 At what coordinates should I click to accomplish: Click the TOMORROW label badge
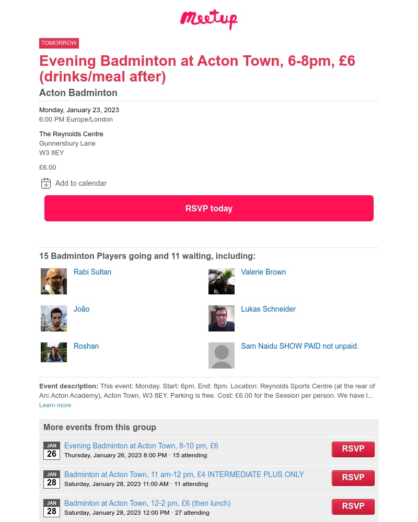point(59,43)
